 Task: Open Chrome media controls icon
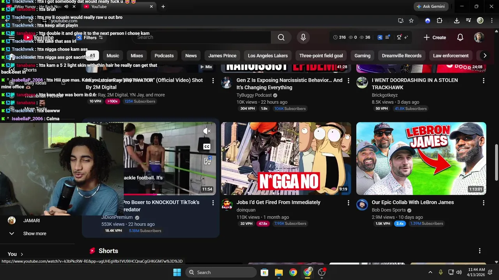pyautogui.click(x=468, y=21)
